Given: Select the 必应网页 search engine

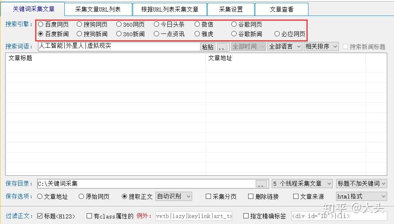Looking at the screenshot, I should [x=277, y=33].
